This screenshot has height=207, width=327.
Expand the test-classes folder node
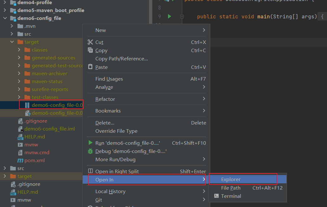tap(19, 97)
